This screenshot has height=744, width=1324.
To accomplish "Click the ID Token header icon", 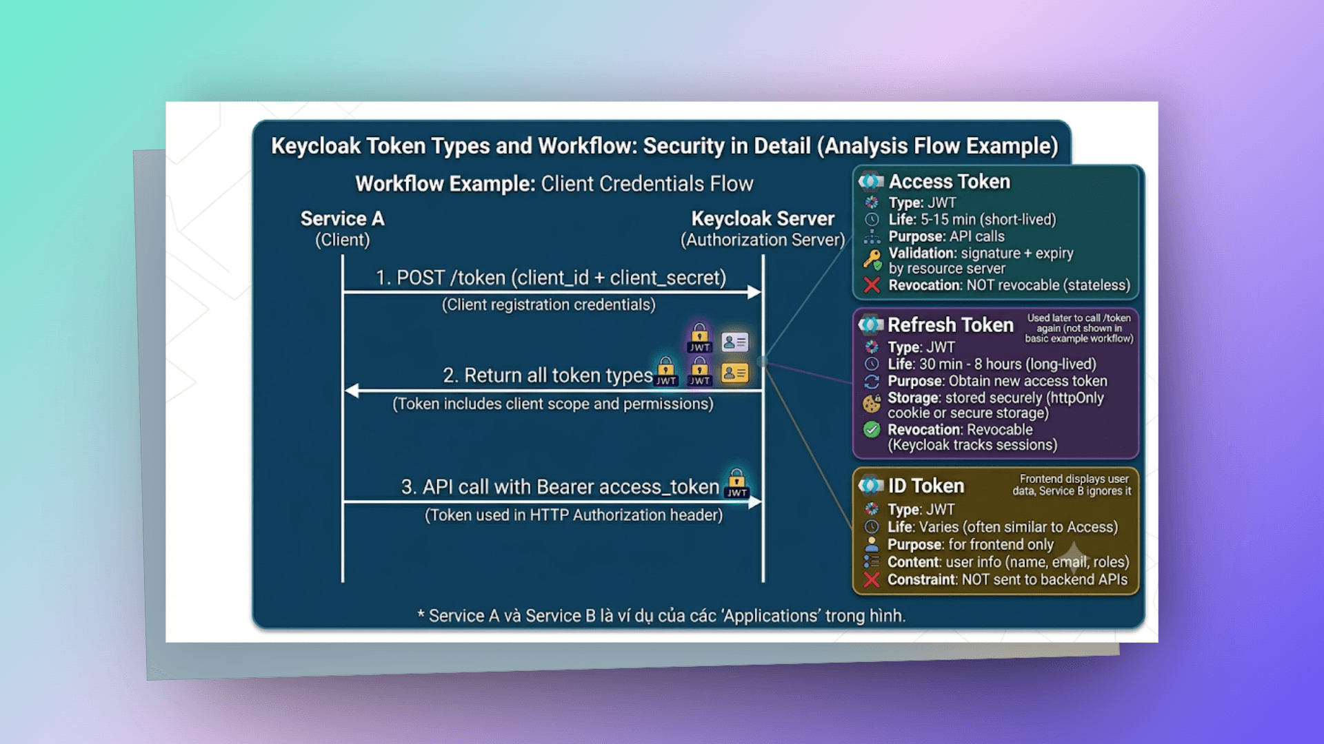I will pyautogui.click(x=870, y=486).
